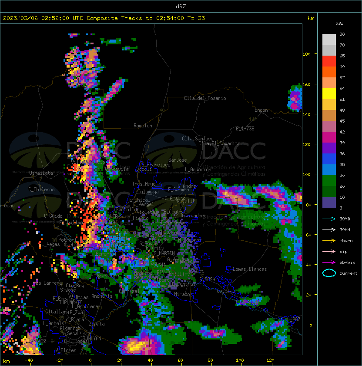The image size is (362, 366).
Task: Click the 'Tulumaya' map label
Action: [148, 192]
